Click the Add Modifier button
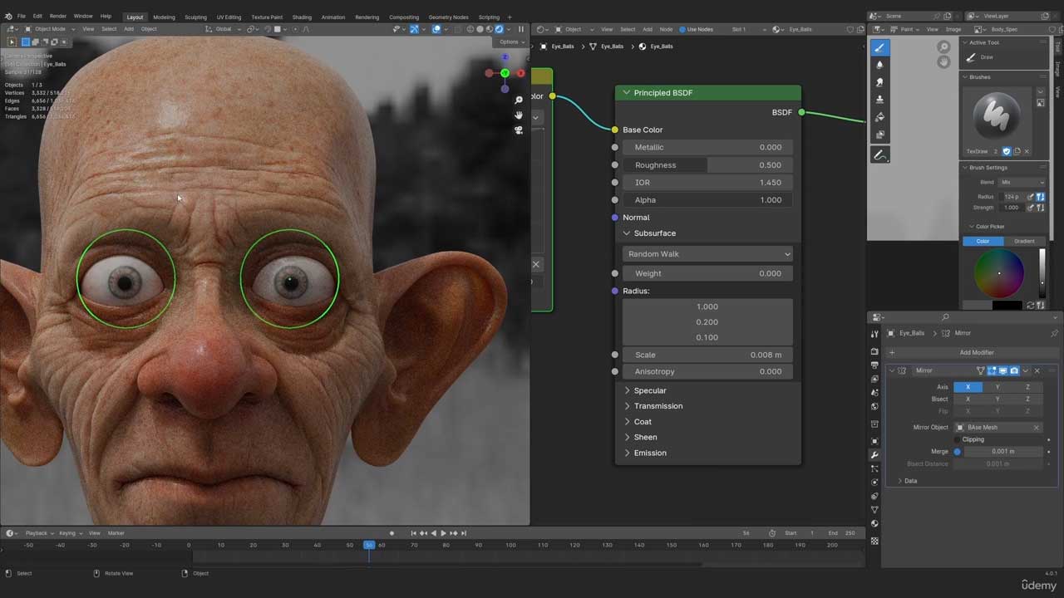This screenshot has height=598, width=1064. (976, 353)
